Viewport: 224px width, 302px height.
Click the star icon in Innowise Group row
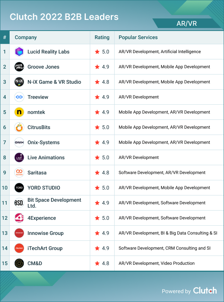(97, 233)
